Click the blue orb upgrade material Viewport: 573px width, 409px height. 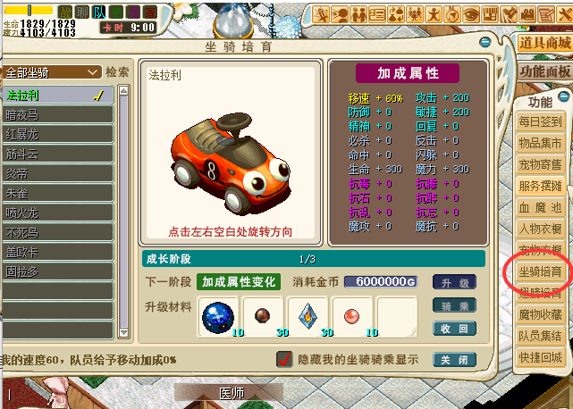pos(218,317)
